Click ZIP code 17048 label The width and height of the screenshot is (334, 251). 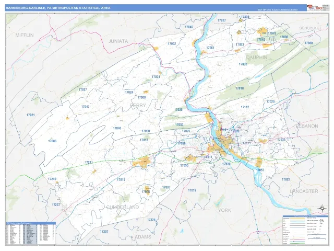(261, 40)
